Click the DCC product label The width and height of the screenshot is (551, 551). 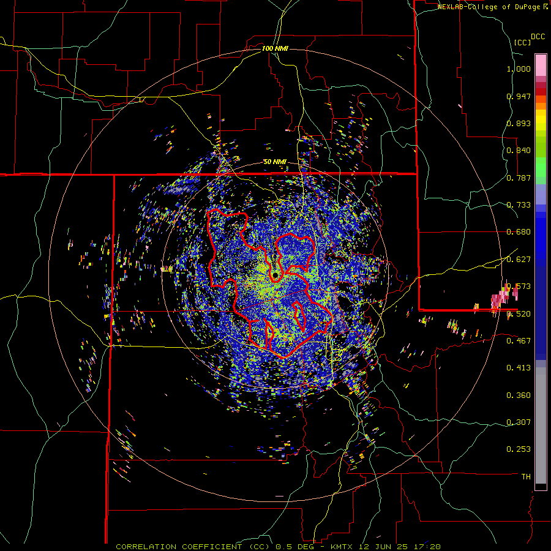coord(538,37)
